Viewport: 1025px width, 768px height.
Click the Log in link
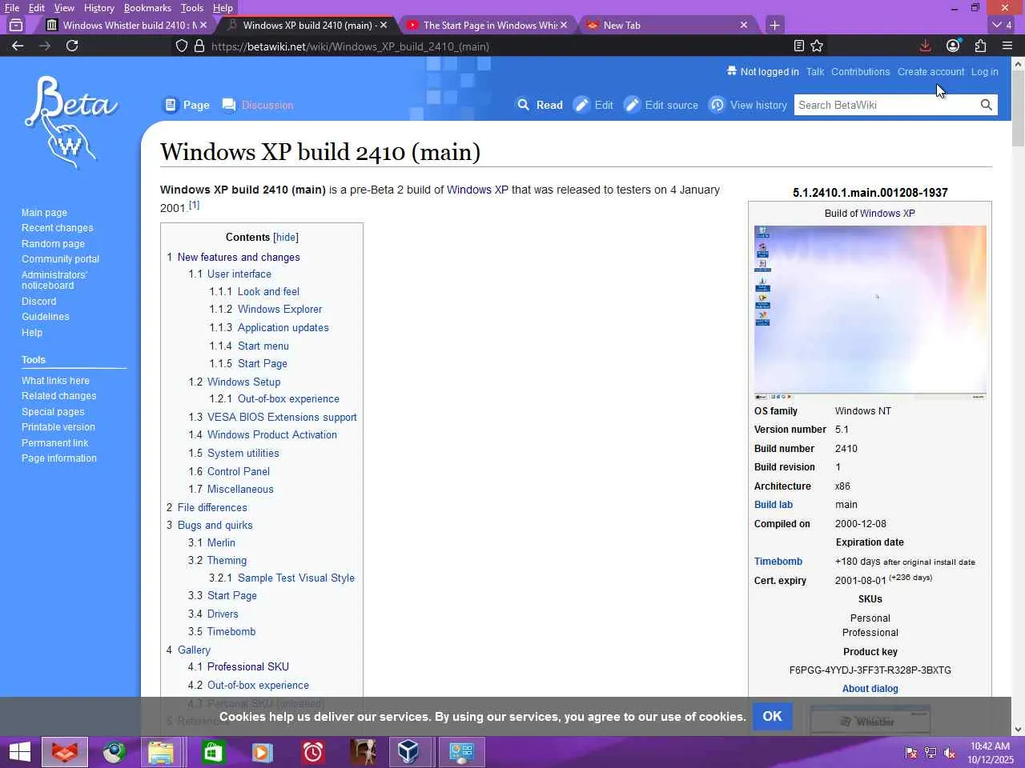(985, 71)
